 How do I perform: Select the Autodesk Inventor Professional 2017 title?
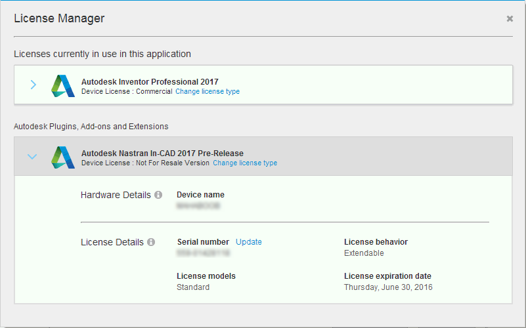(x=150, y=82)
